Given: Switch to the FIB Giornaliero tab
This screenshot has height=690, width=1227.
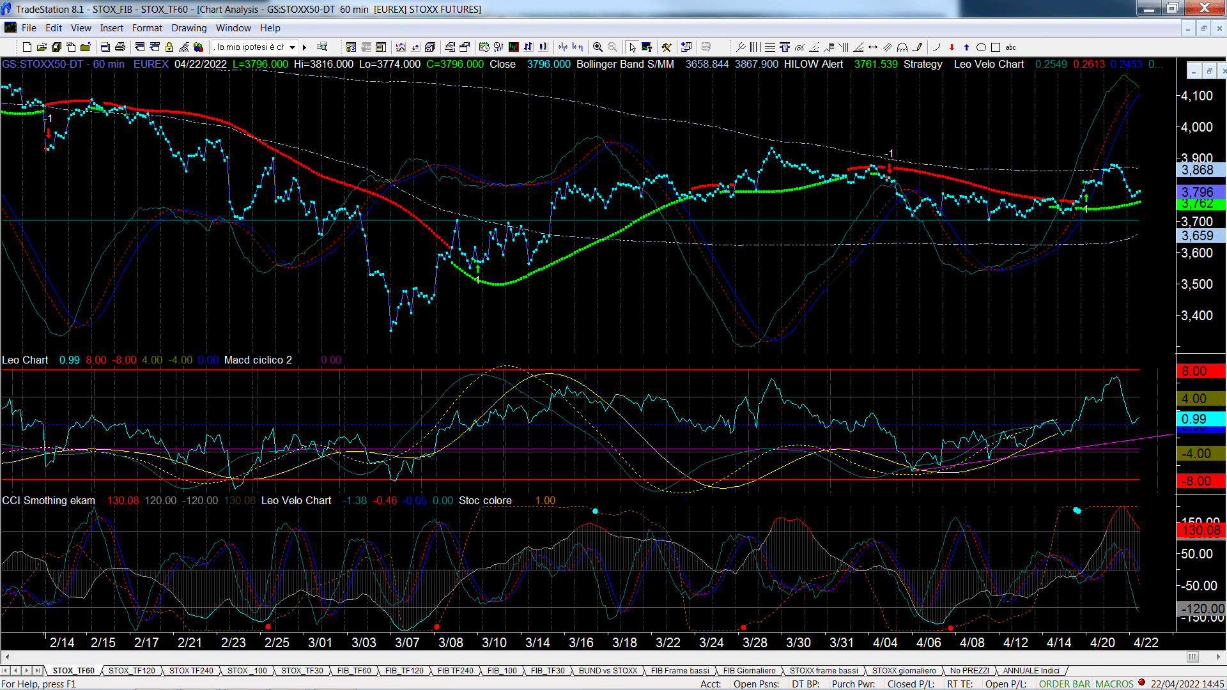Looking at the screenshot, I should click(x=749, y=670).
